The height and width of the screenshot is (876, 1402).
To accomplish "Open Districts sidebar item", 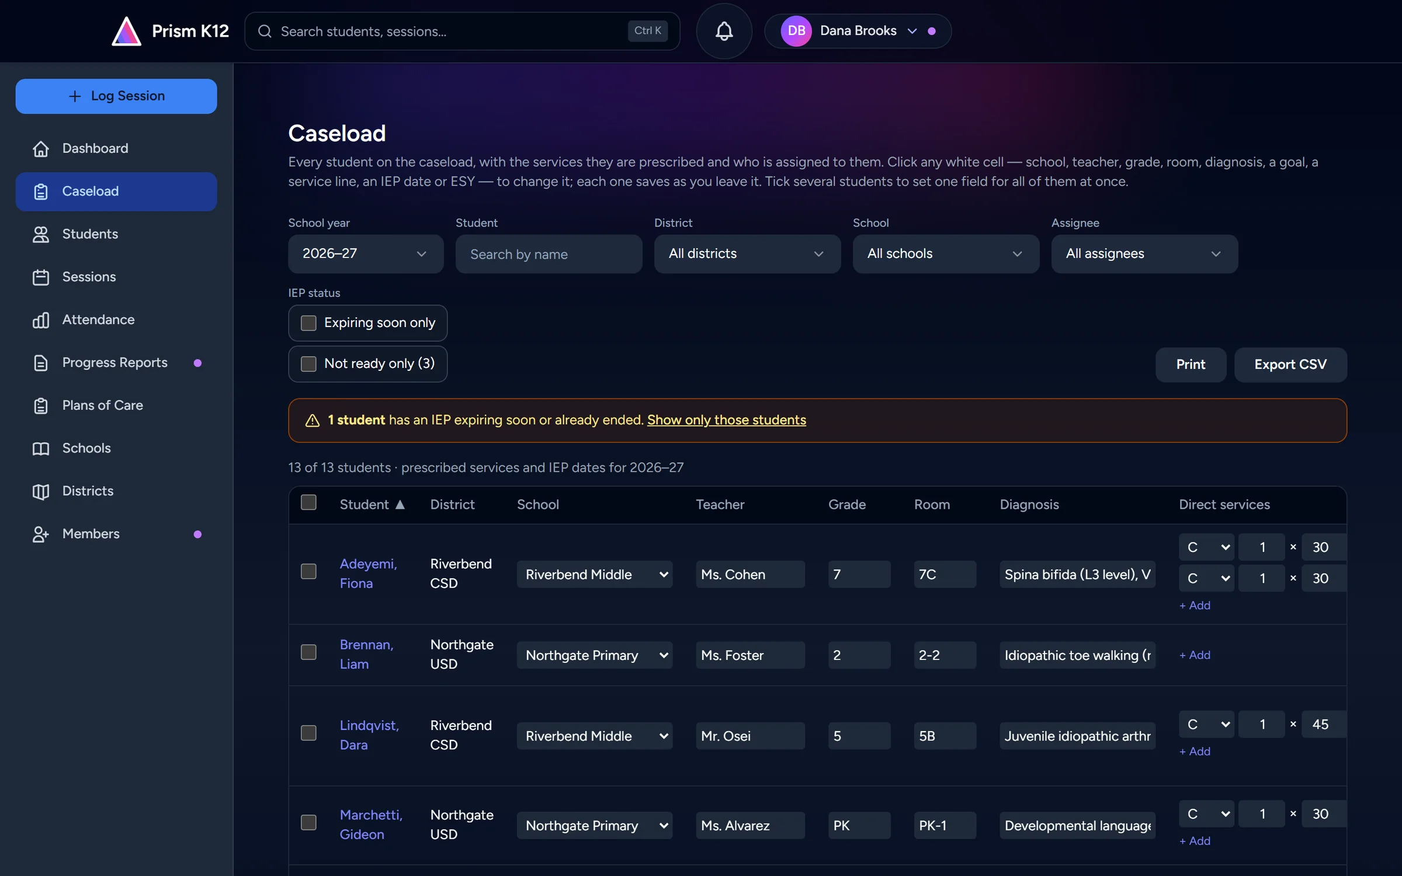I will [116, 491].
